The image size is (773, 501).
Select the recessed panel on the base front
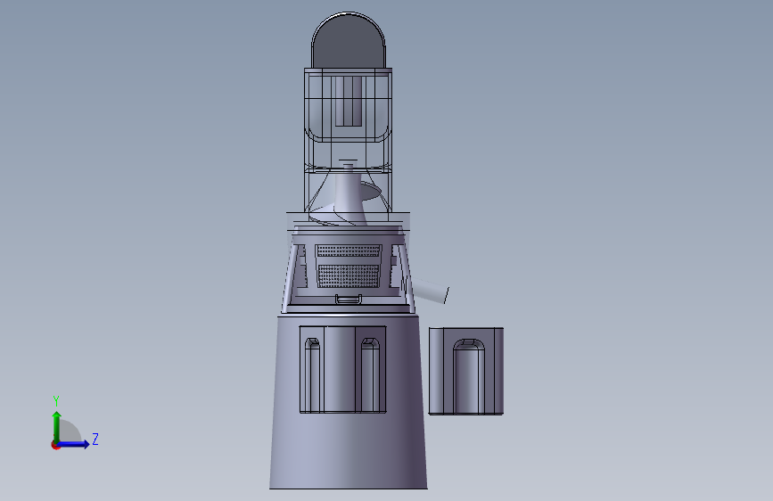[x=342, y=369]
